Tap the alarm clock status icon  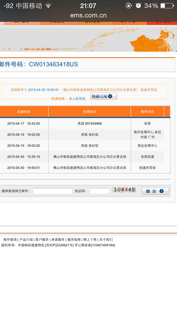pyautogui.click(x=138, y=6)
